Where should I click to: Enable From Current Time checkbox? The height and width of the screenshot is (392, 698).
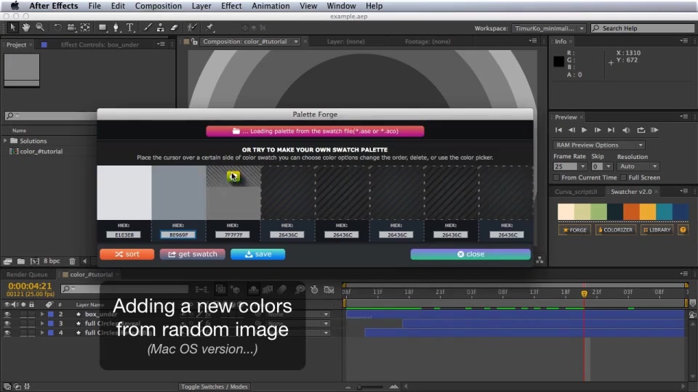point(556,178)
